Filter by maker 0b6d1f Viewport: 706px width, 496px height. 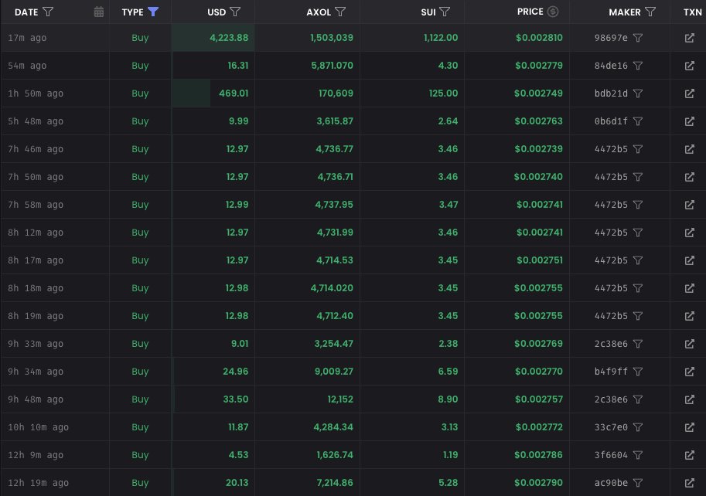click(637, 121)
